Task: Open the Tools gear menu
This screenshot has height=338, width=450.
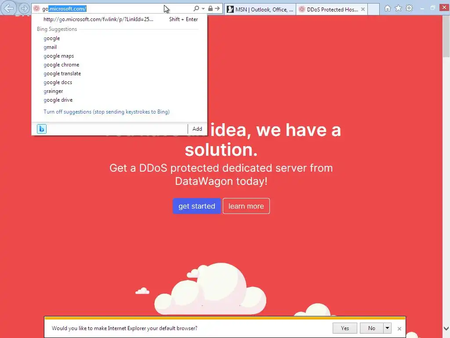Action: [409, 8]
